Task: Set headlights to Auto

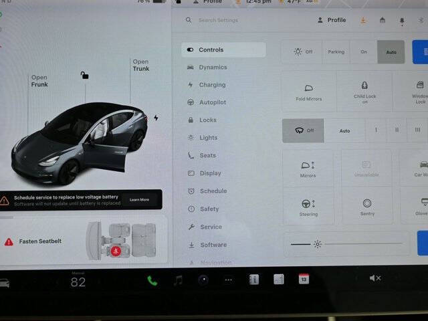Action: tap(391, 52)
